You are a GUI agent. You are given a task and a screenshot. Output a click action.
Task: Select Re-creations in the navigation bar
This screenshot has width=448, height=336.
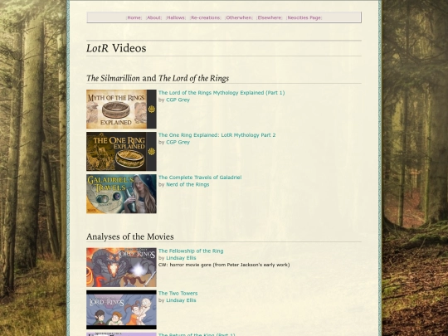[206, 17]
